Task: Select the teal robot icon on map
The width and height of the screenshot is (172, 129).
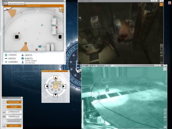Action: pyautogui.click(x=40, y=47)
